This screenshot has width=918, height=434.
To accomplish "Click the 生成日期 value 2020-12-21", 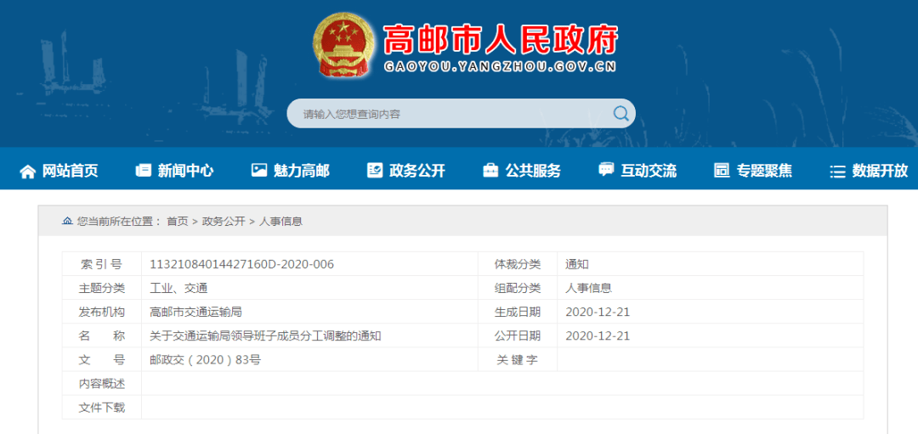I will coord(598,313).
